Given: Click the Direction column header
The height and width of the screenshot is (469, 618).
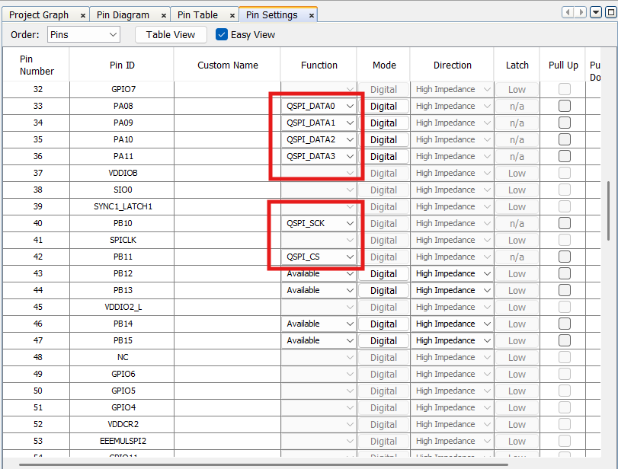Looking at the screenshot, I should (x=452, y=65).
